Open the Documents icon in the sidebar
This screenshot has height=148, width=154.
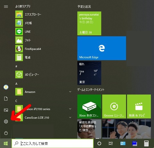pos(6,99)
